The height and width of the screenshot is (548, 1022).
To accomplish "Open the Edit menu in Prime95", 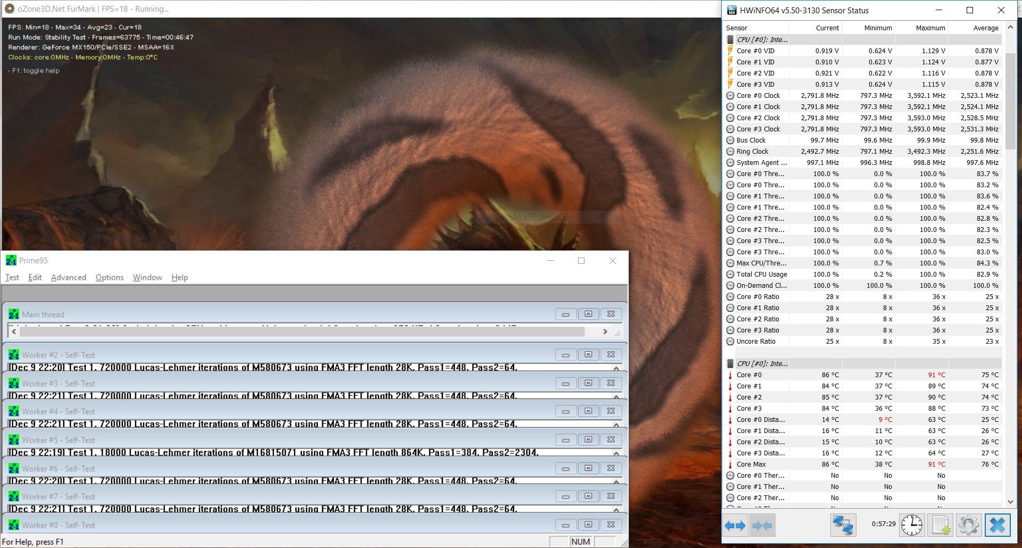I will (x=35, y=277).
